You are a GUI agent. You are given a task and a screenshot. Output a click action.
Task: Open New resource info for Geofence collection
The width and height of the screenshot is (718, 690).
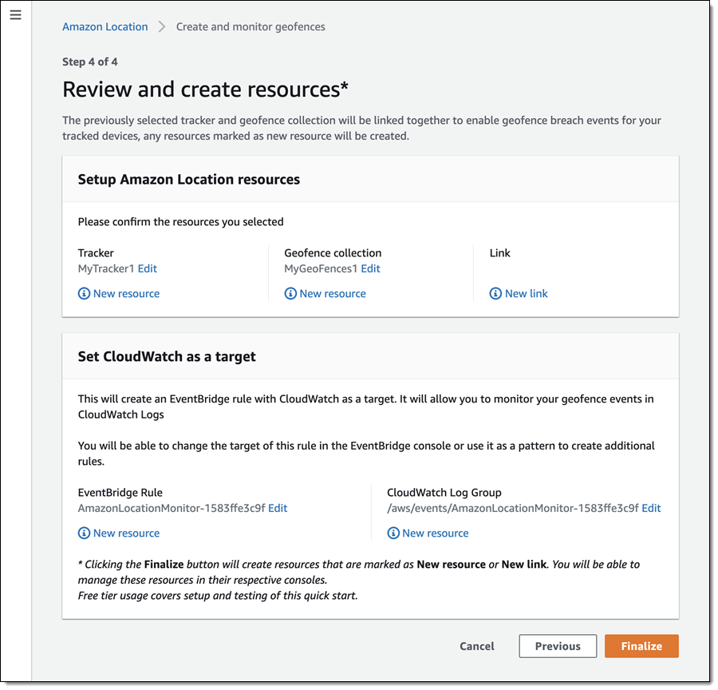(x=333, y=294)
